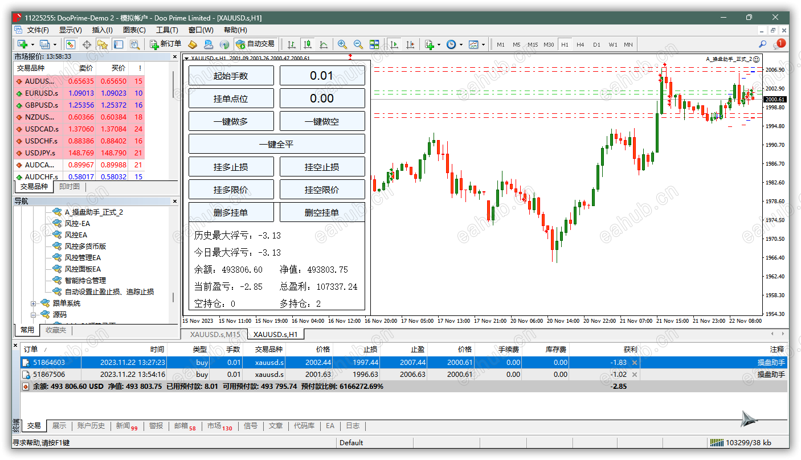Expand the 跟单系统 tree node
This screenshot has width=801, height=460.
[34, 303]
